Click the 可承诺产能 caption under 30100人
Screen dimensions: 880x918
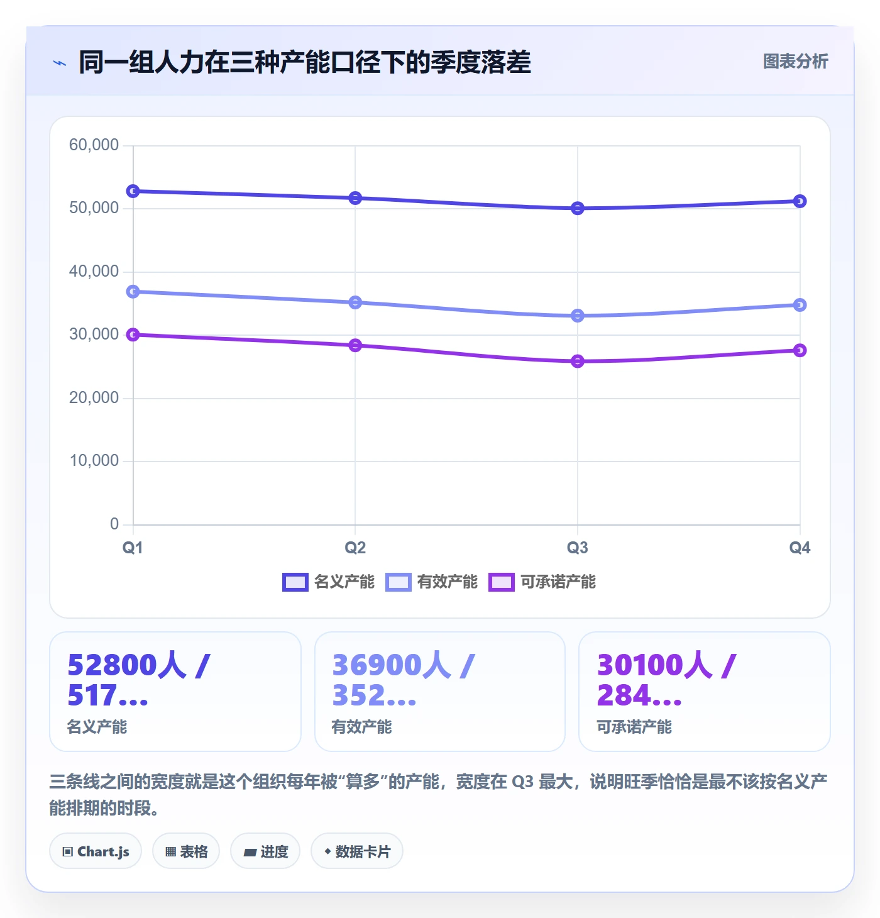(x=634, y=727)
